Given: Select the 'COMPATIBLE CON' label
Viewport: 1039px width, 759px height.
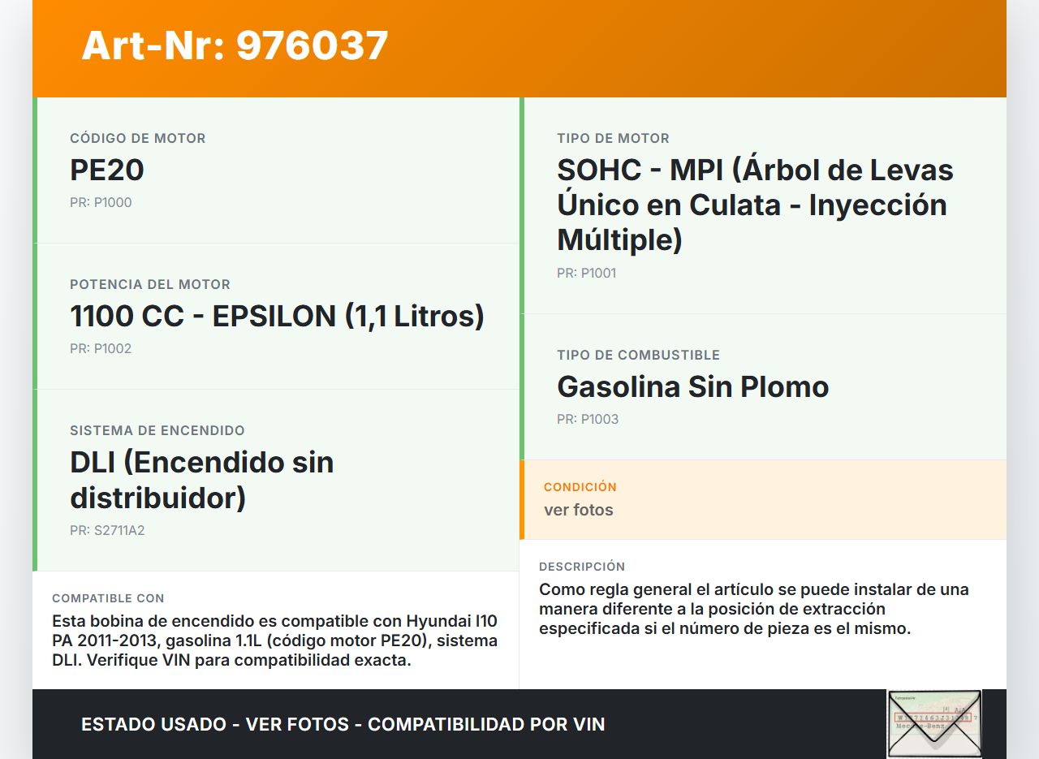Looking at the screenshot, I should [x=108, y=598].
